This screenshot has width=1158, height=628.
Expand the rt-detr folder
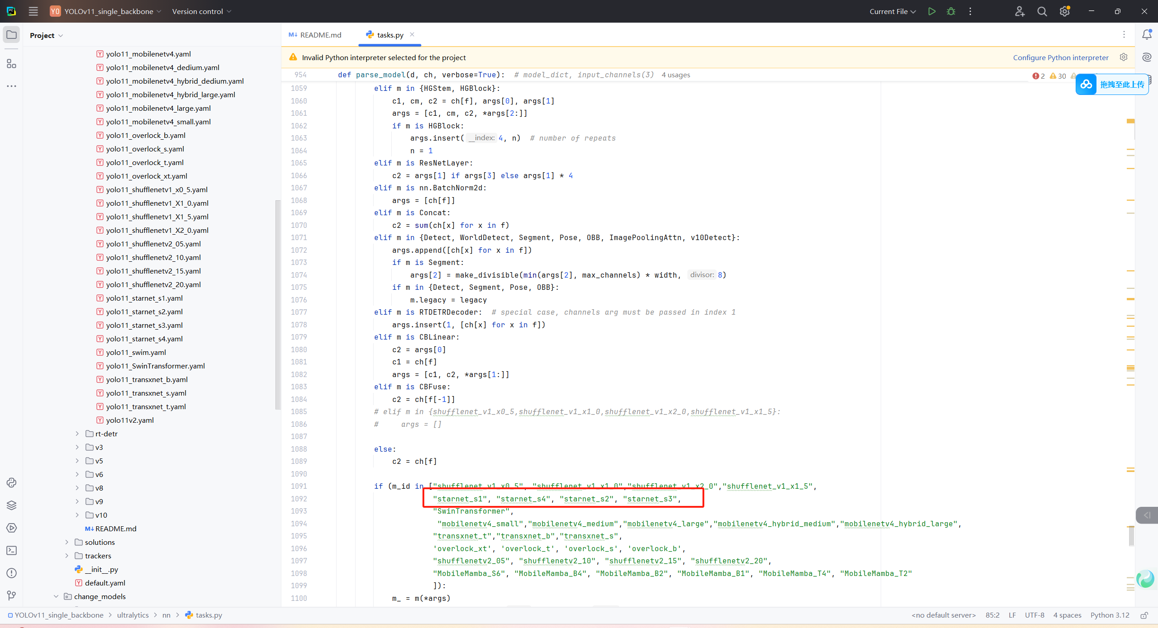coord(77,434)
